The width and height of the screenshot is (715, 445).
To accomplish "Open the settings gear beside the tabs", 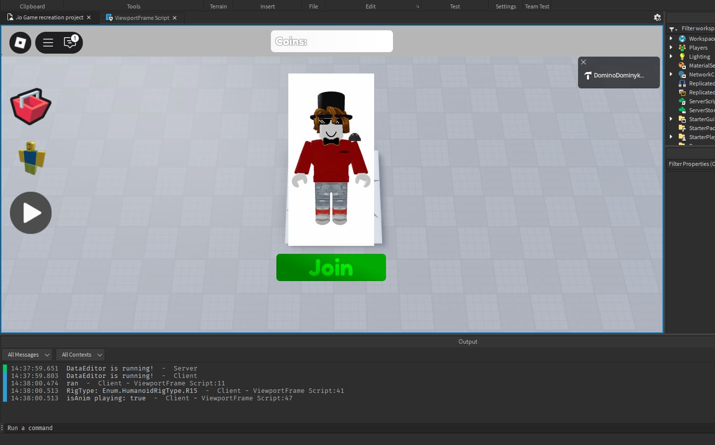I will 657,17.
